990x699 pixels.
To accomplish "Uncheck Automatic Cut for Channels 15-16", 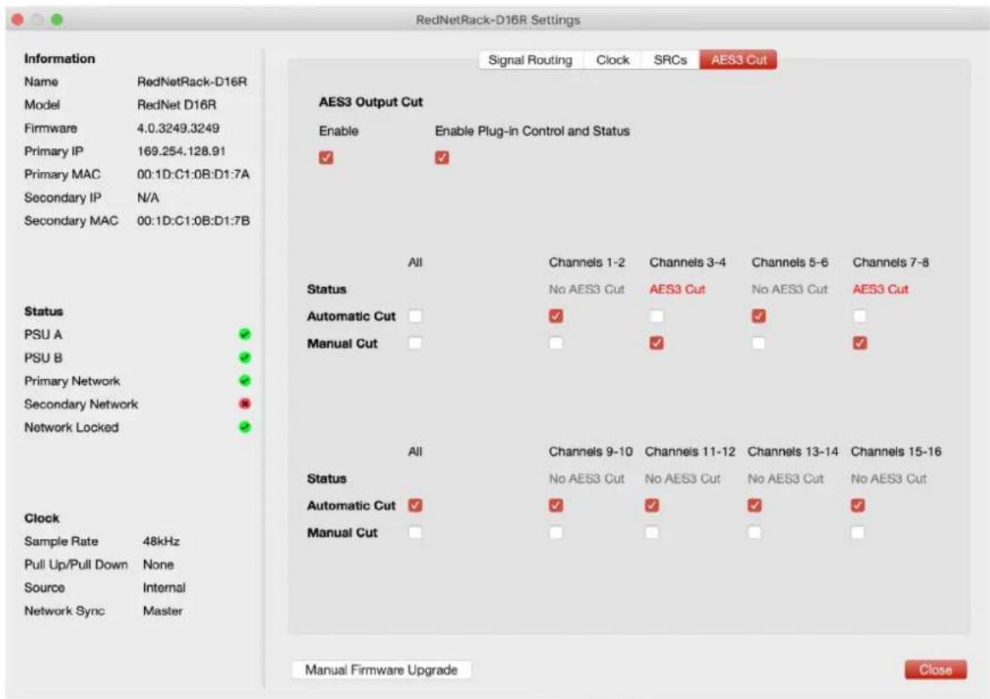I will pos(857,506).
